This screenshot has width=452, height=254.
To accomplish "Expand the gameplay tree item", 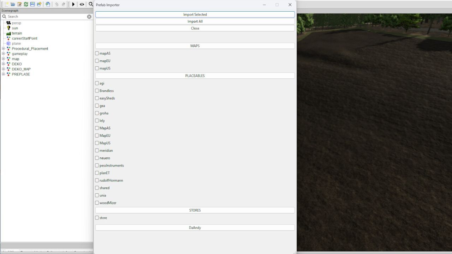I will point(3,54).
